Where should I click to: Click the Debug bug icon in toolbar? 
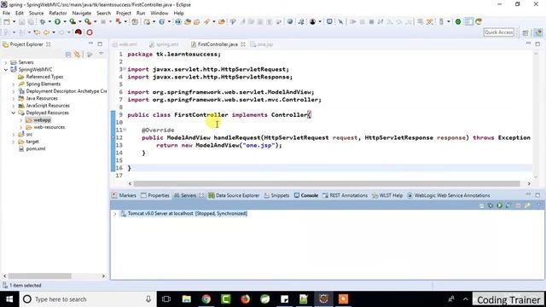43,21
